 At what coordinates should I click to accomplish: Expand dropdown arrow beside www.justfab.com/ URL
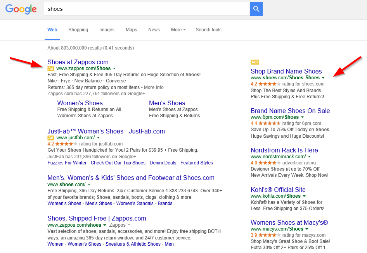pyautogui.click(x=98, y=138)
